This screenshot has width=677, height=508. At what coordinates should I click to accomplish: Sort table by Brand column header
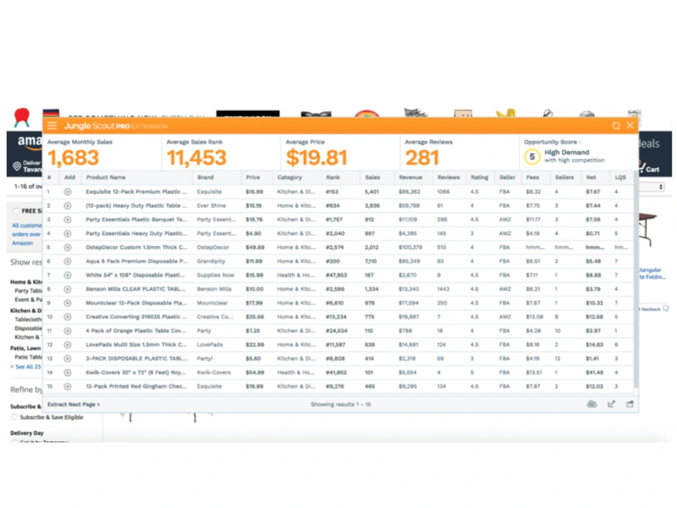(x=205, y=177)
